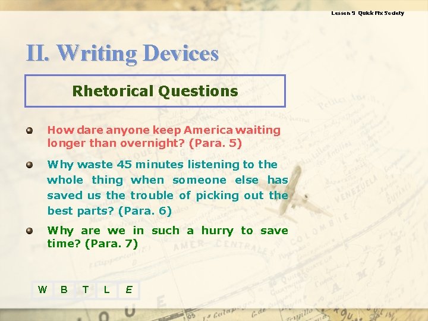Click the bullet beside 'Why are we in such'
This screenshot has height=321, width=428.
(30, 231)
